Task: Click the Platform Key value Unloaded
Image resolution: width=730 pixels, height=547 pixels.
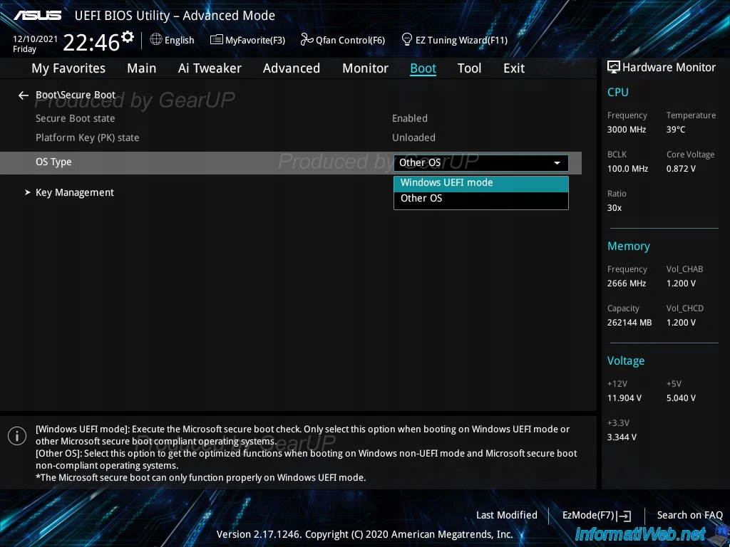Action: [414, 137]
